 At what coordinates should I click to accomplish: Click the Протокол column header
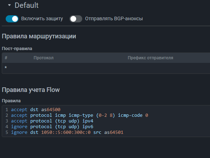click(43, 58)
